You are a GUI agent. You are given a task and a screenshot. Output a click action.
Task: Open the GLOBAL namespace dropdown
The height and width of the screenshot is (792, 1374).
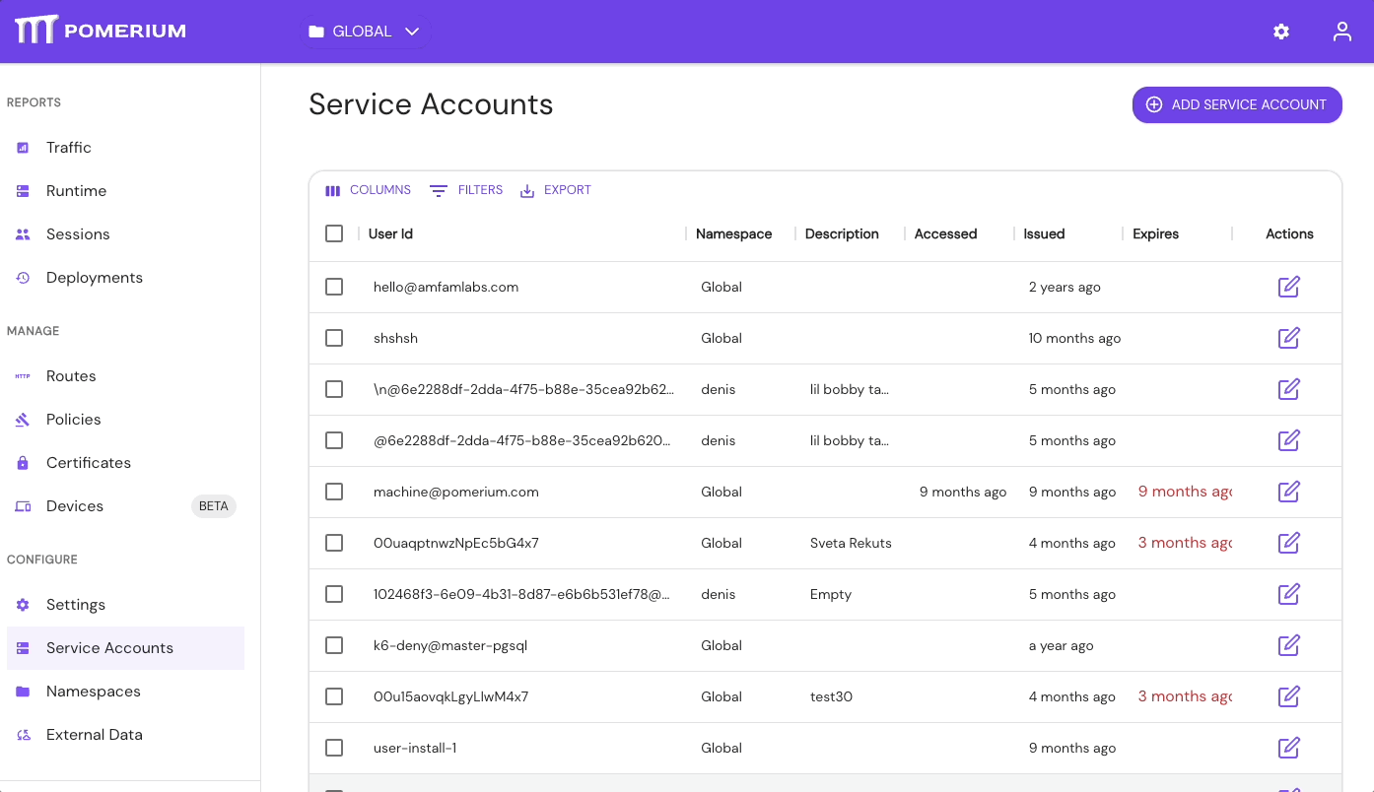[366, 31]
